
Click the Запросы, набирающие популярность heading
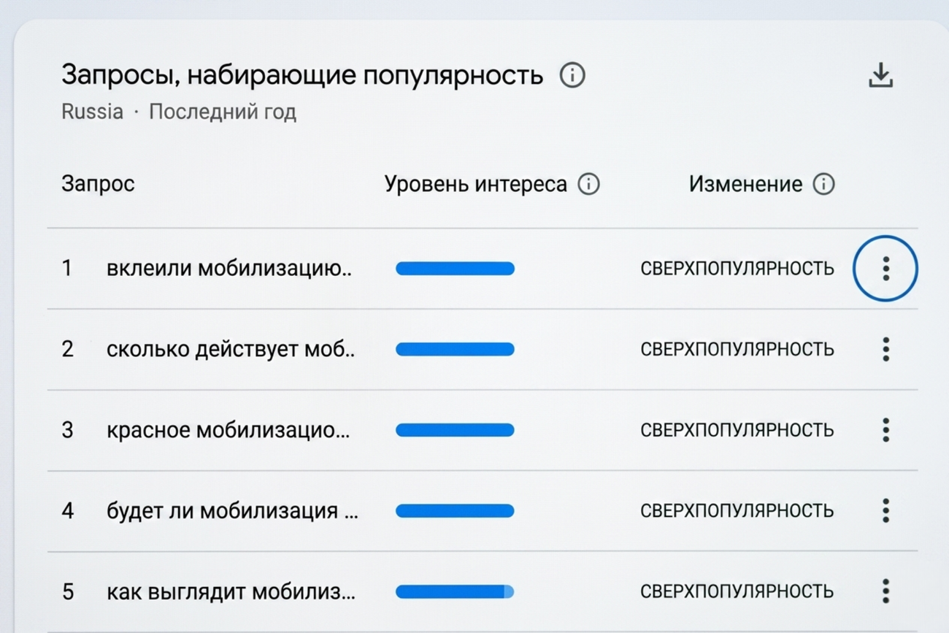click(302, 75)
